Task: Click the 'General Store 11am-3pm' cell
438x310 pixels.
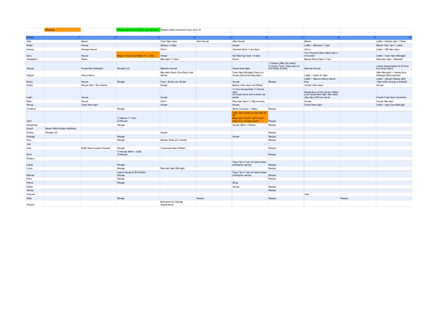Action: coord(250,49)
